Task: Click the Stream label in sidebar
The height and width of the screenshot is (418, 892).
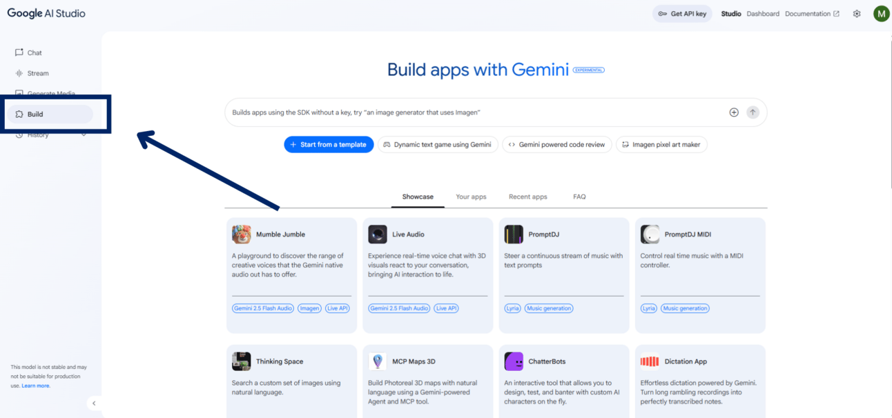Action: (x=38, y=73)
